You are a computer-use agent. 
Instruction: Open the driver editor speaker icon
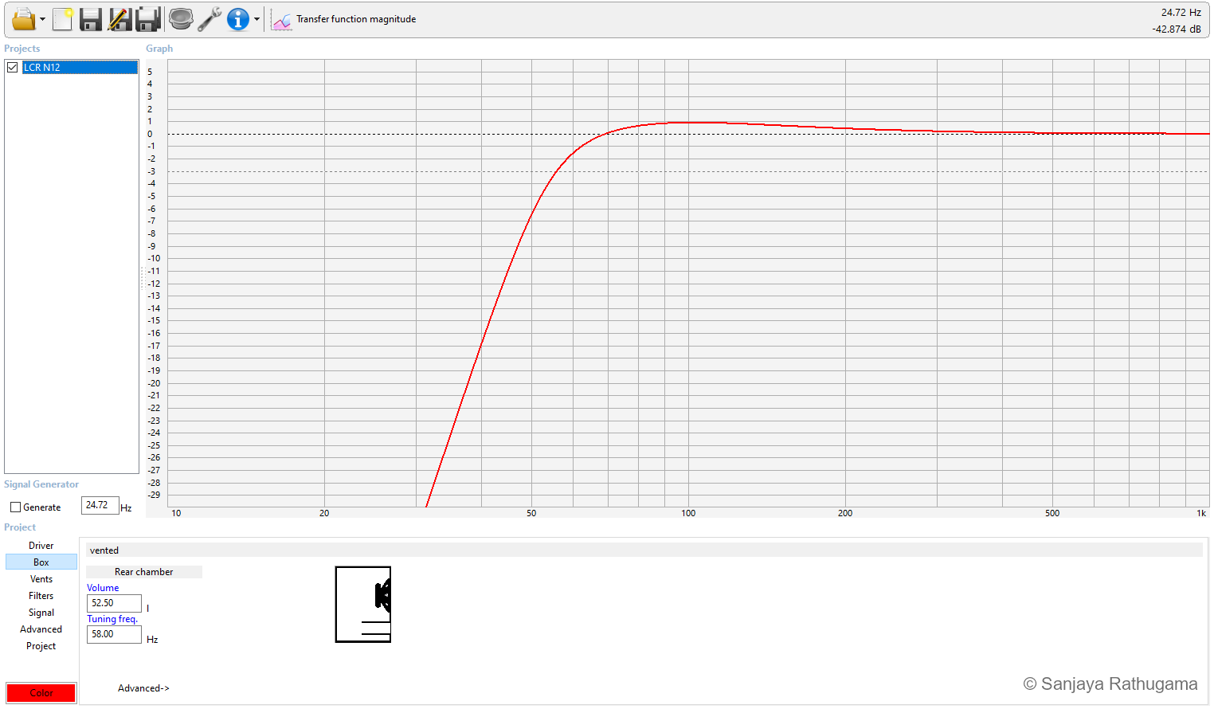click(x=181, y=19)
